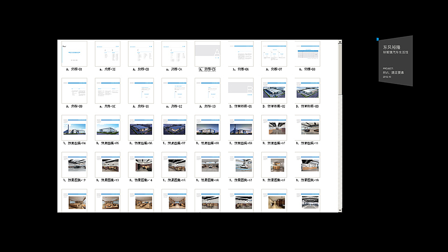
Task: Click label text B. 效果图集-08
Action: (207, 143)
